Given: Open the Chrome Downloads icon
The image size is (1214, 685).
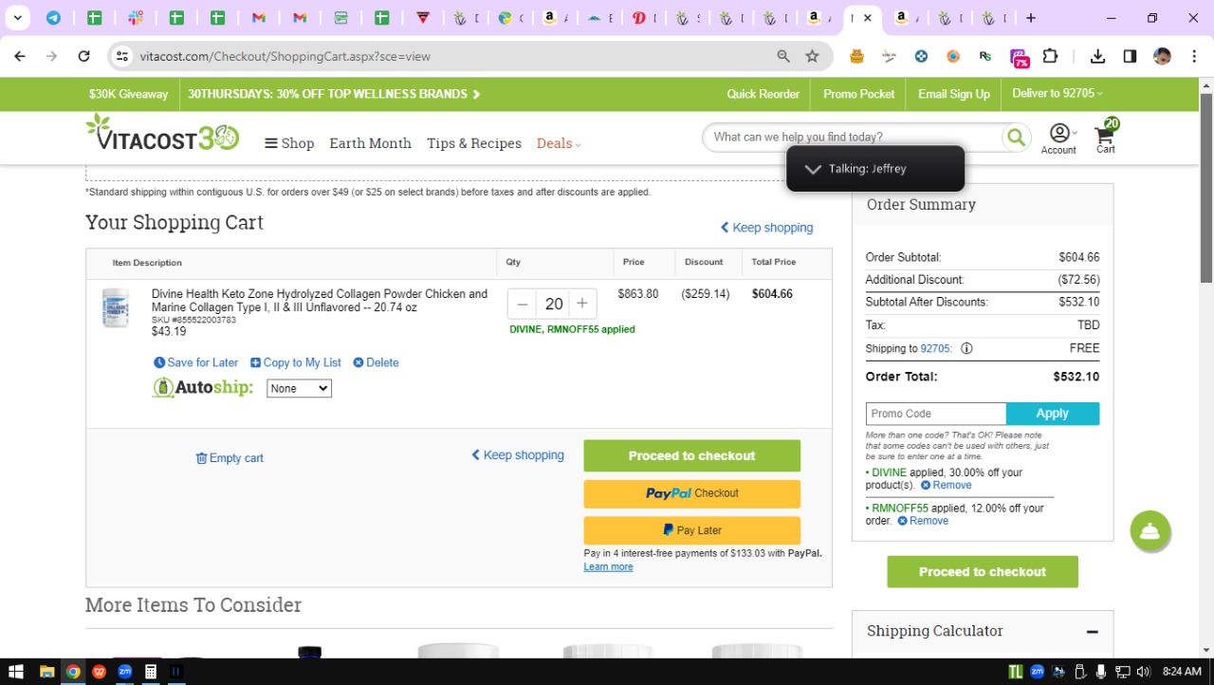Looking at the screenshot, I should [1097, 56].
